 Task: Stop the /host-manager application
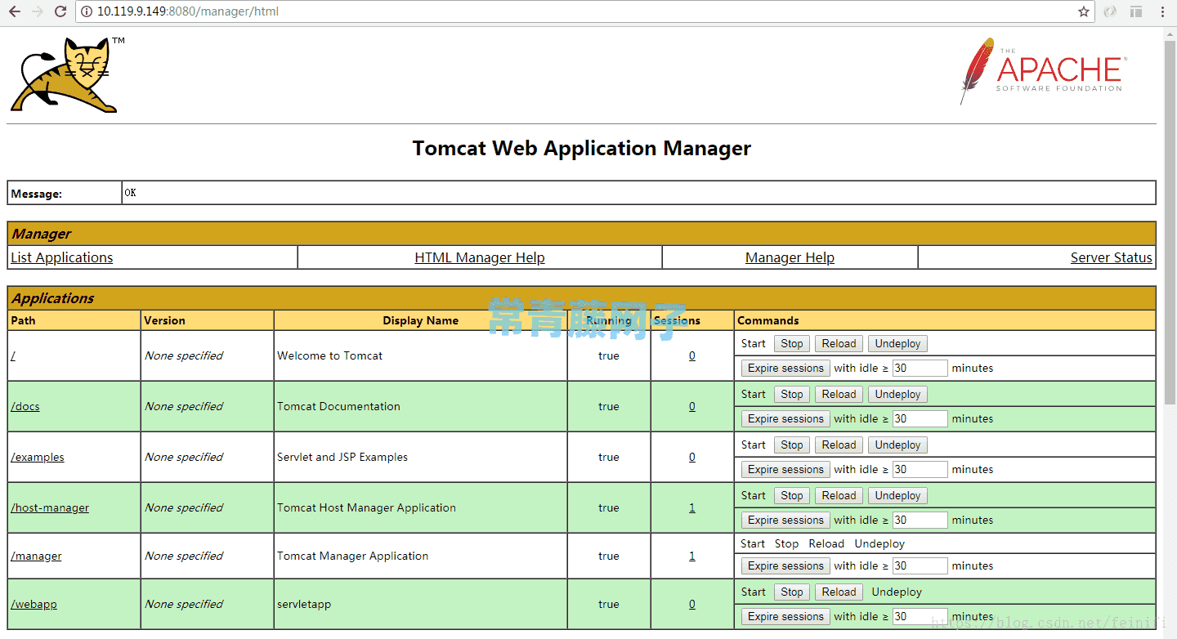pyautogui.click(x=792, y=496)
